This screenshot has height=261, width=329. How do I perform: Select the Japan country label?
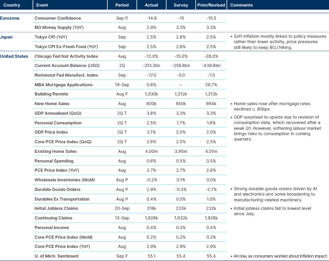pyautogui.click(x=7, y=37)
